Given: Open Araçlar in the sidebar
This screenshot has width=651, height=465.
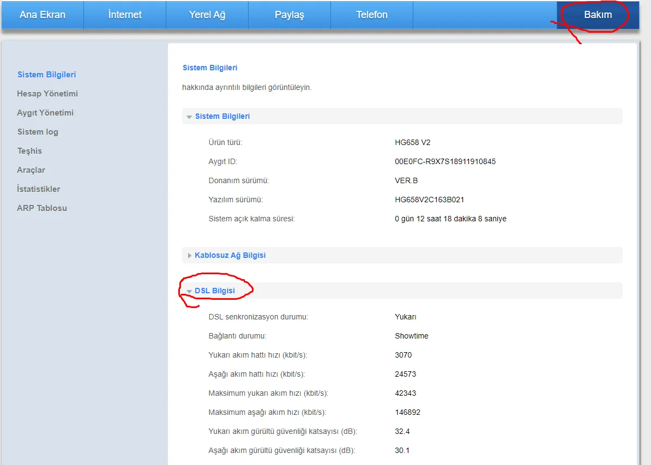Looking at the screenshot, I should 31,170.
